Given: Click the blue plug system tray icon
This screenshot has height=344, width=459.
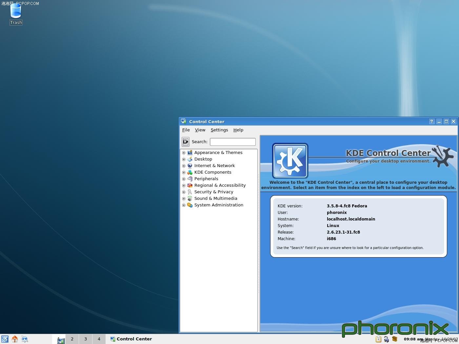Looking at the screenshot, I should (x=387, y=339).
